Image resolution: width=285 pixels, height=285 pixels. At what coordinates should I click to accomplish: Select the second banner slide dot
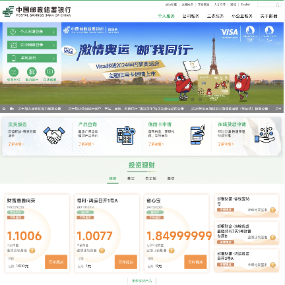tap(193, 99)
